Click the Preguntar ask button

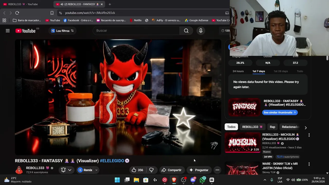pos(199,170)
